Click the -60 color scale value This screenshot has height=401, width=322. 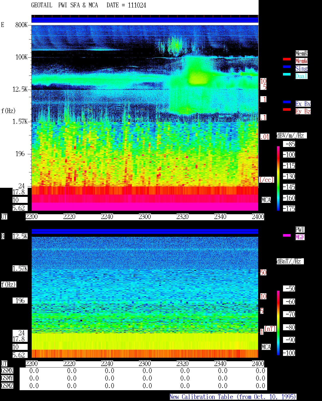click(x=289, y=302)
